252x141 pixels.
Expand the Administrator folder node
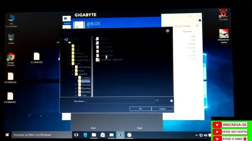tap(72, 67)
